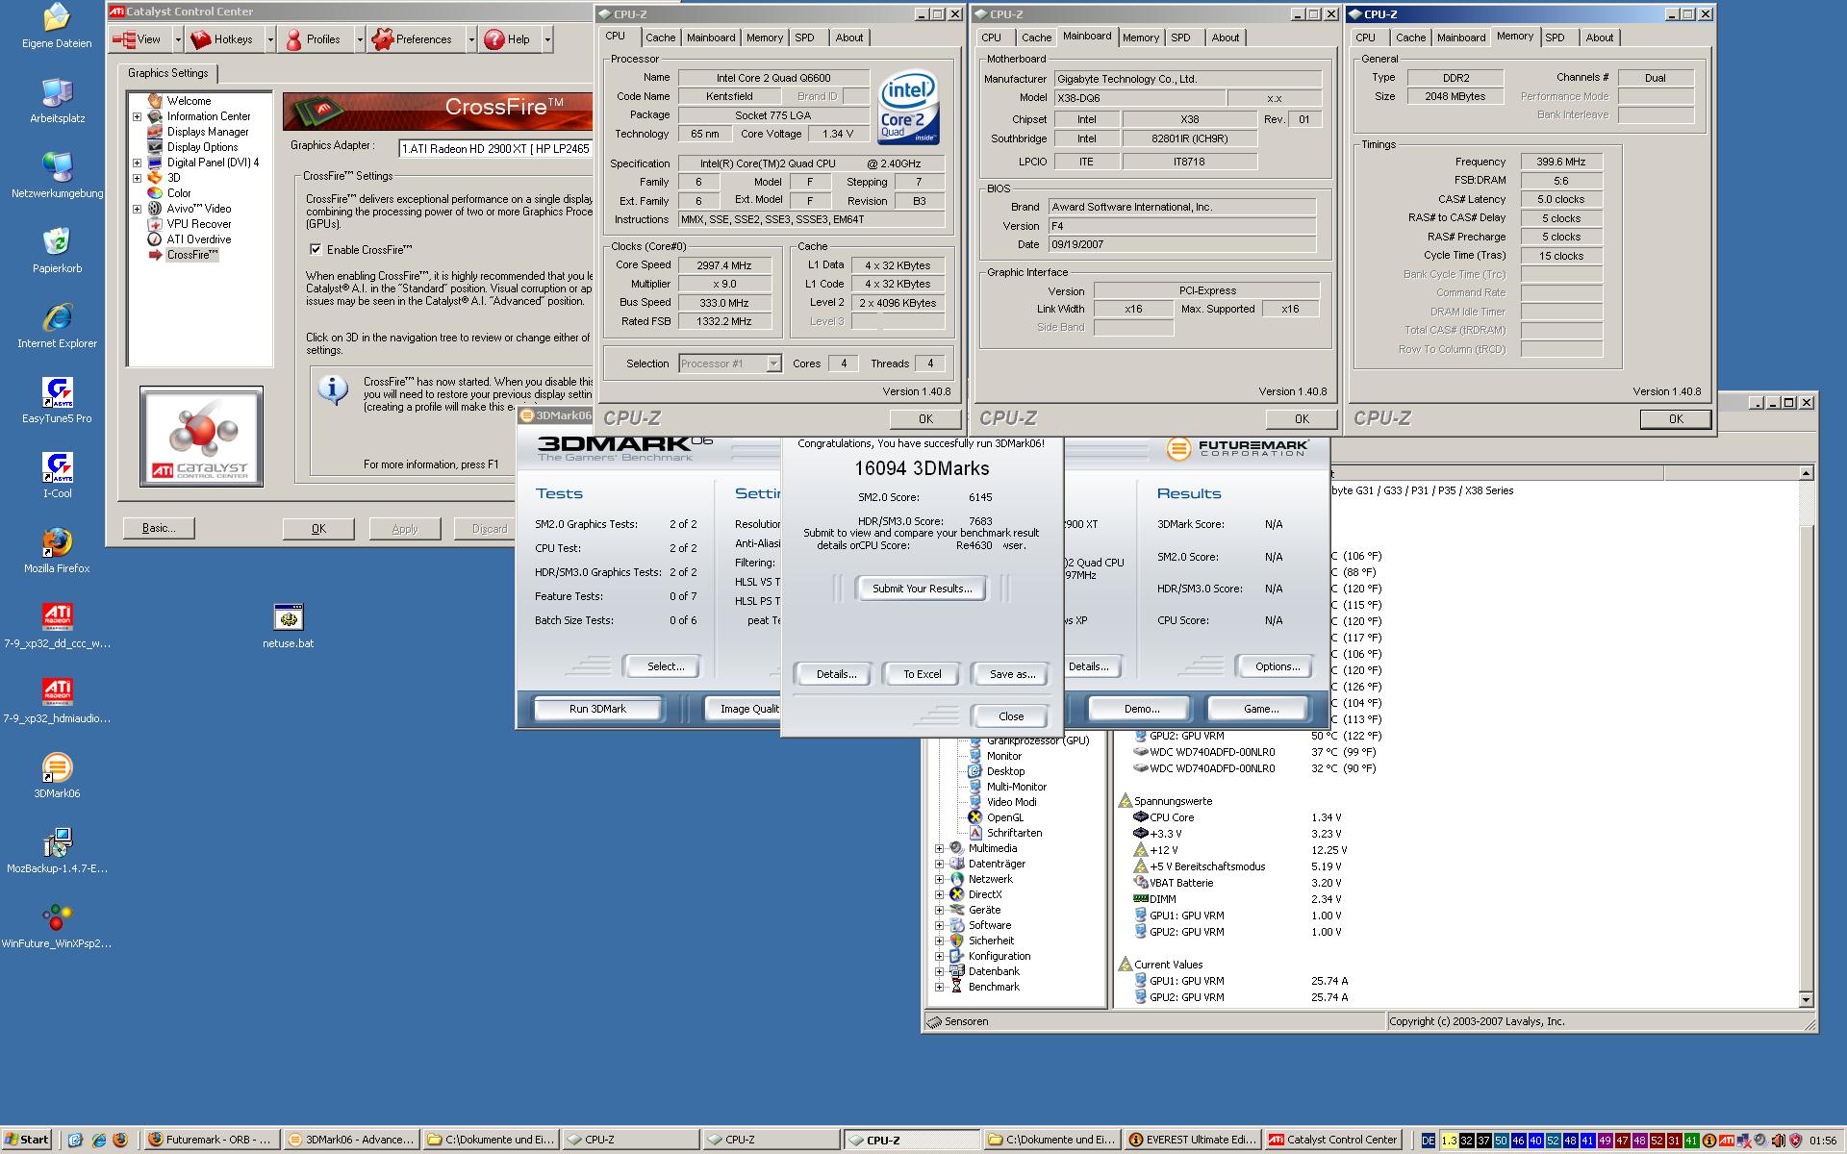This screenshot has height=1154, width=1847.
Task: Open Hotkeys button dropdown arrow
Action: [x=270, y=39]
